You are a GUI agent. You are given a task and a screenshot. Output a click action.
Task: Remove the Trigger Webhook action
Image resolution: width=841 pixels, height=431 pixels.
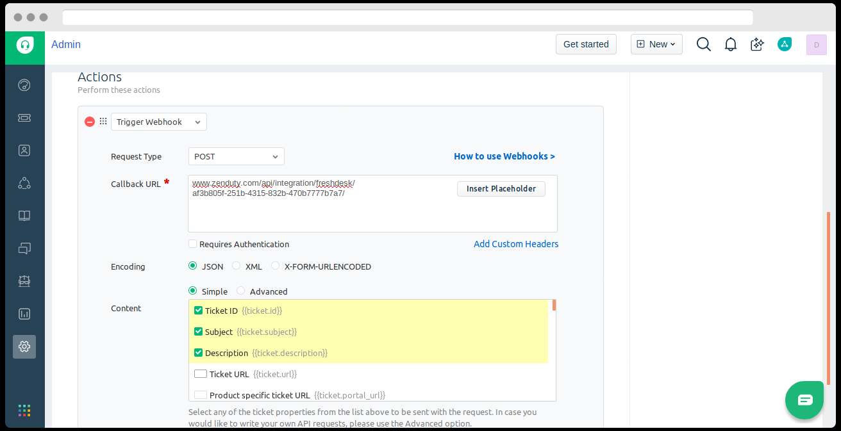(90, 122)
